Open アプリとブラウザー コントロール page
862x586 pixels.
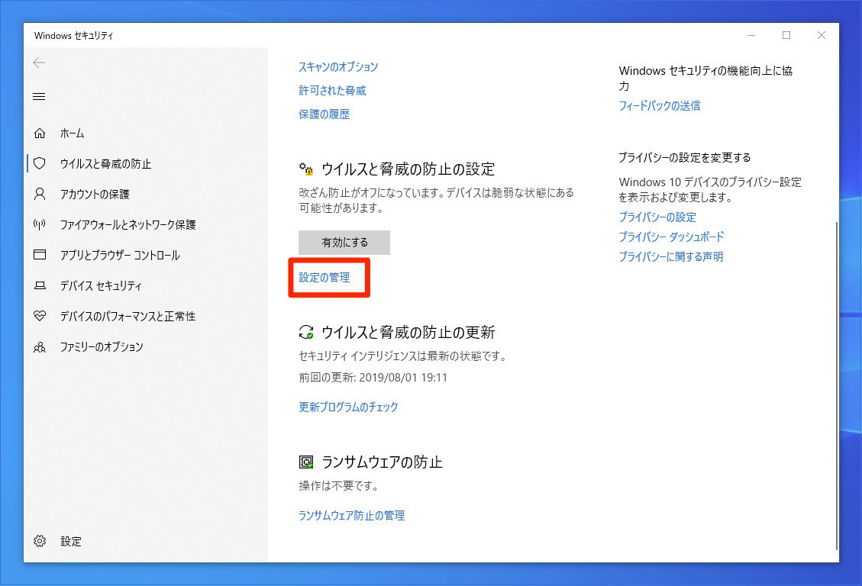pyautogui.click(x=120, y=256)
